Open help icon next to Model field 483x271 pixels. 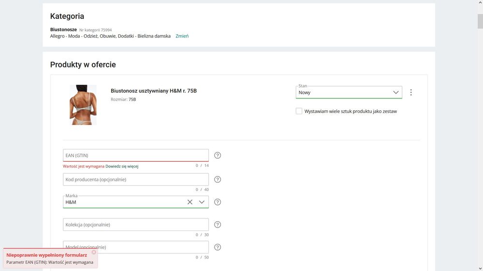(x=218, y=247)
